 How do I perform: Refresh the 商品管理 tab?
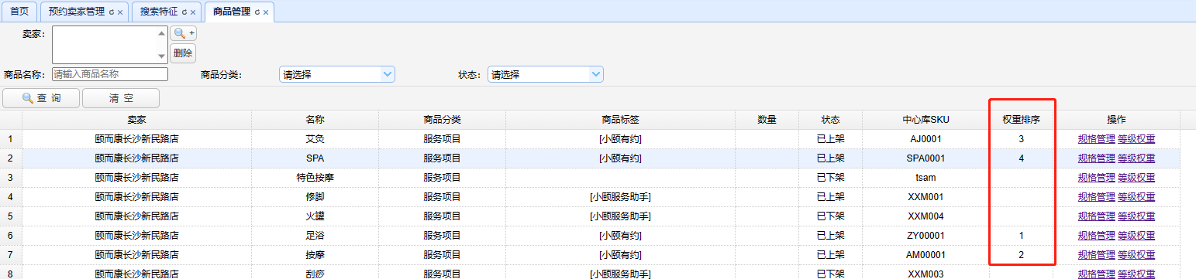257,12
